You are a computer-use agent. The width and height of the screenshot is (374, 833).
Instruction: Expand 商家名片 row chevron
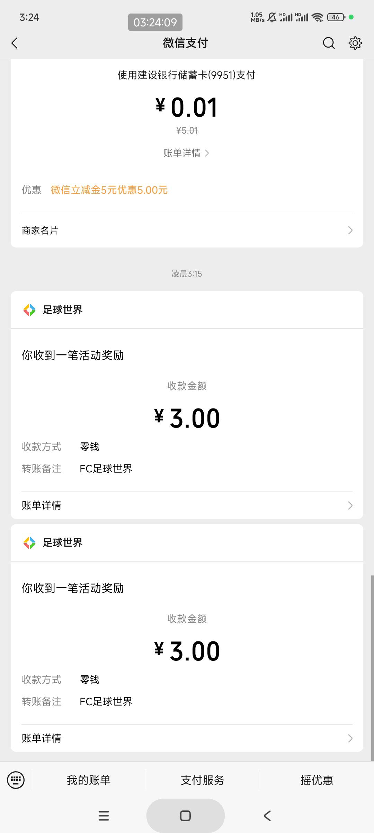(350, 230)
